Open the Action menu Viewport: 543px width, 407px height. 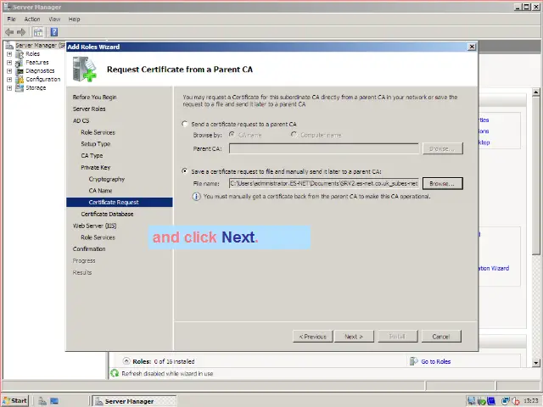click(32, 19)
